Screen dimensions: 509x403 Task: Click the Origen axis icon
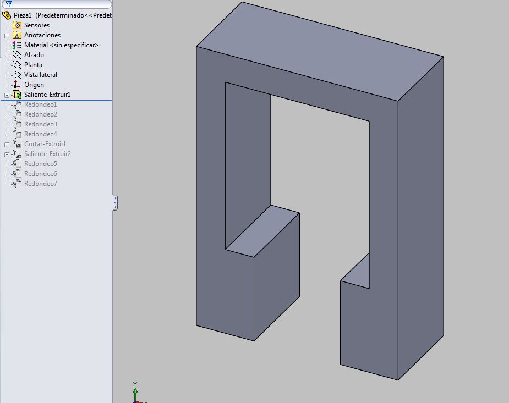pyautogui.click(x=17, y=85)
